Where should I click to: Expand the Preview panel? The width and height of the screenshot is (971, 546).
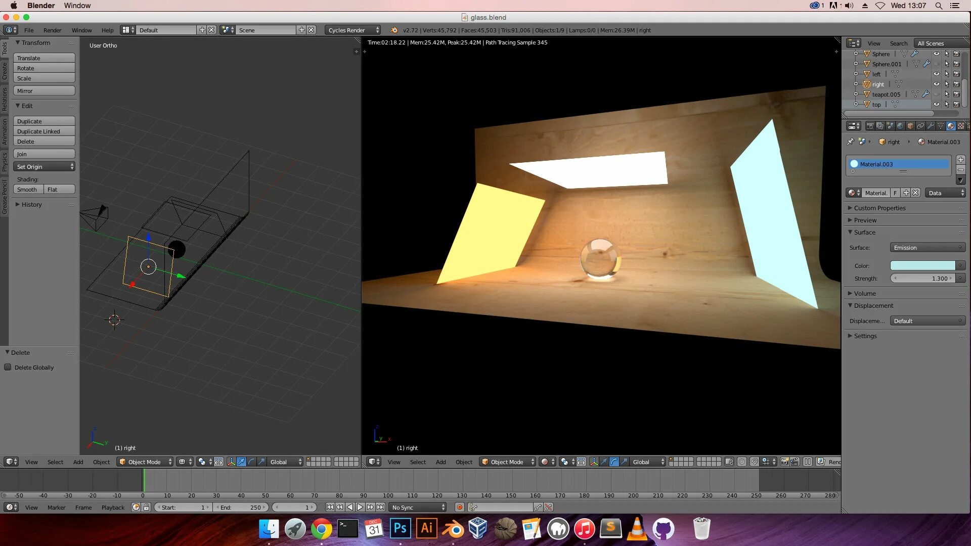point(865,220)
